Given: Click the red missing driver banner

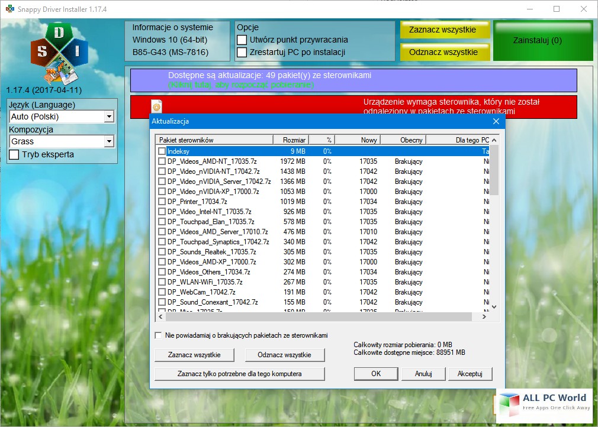Looking at the screenshot, I should click(x=353, y=107).
